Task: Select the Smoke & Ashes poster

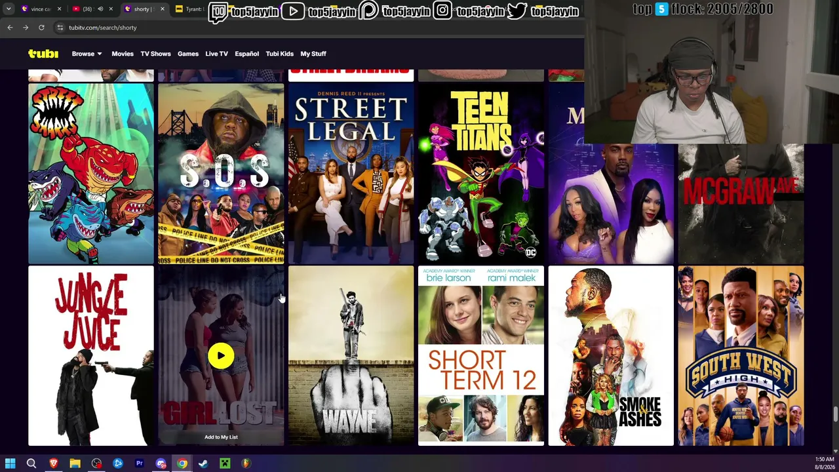Action: click(x=611, y=356)
